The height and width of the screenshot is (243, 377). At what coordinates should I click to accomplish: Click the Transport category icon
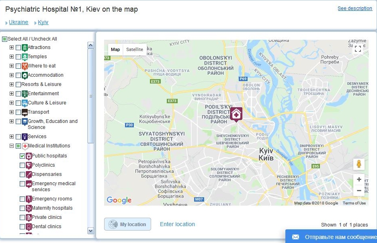(25, 112)
